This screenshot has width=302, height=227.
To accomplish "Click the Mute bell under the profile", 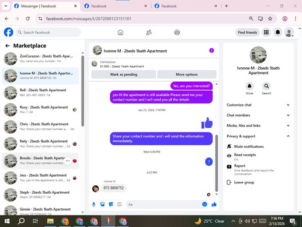I will point(249,86).
